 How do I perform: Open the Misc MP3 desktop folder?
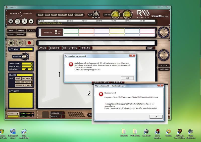(x=124, y=133)
